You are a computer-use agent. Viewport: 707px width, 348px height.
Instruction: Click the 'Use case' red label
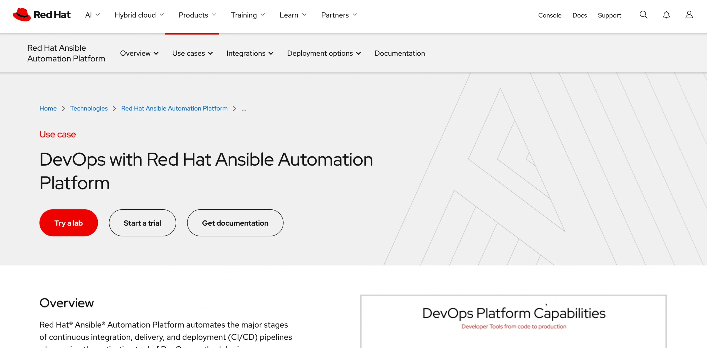pyautogui.click(x=57, y=134)
